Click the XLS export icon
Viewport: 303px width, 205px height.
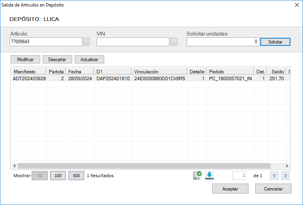point(197,176)
